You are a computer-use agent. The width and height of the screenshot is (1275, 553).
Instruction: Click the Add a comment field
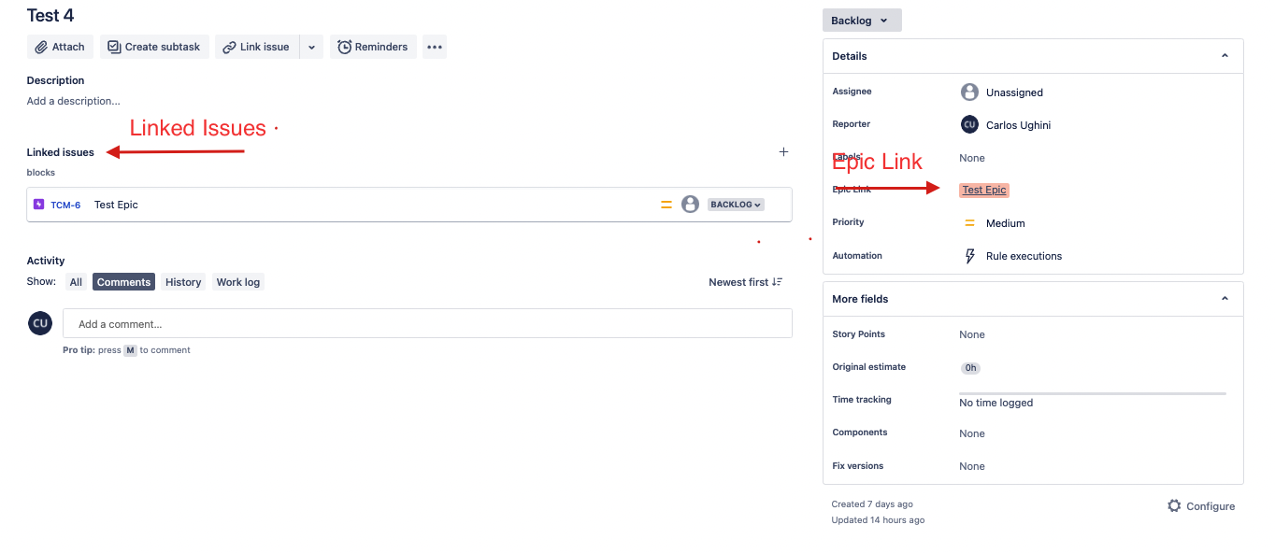coord(426,322)
